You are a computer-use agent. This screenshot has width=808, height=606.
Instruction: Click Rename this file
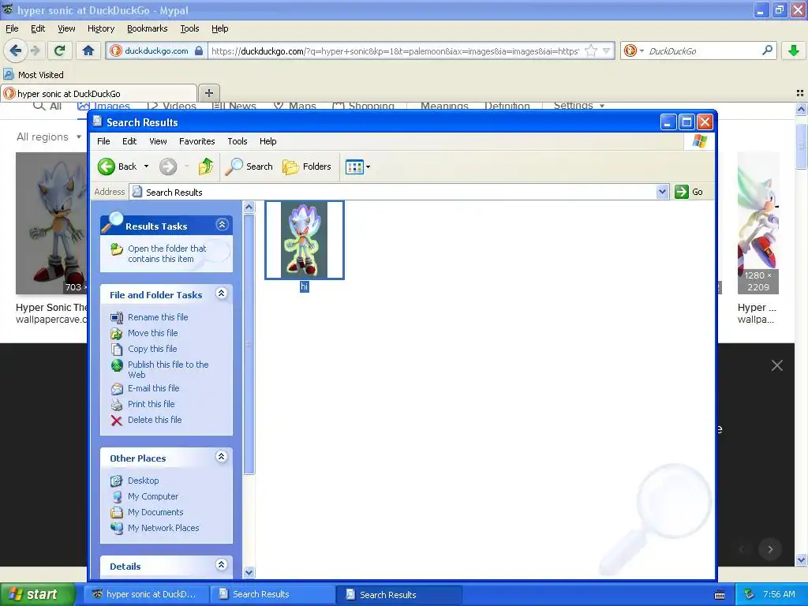(158, 317)
